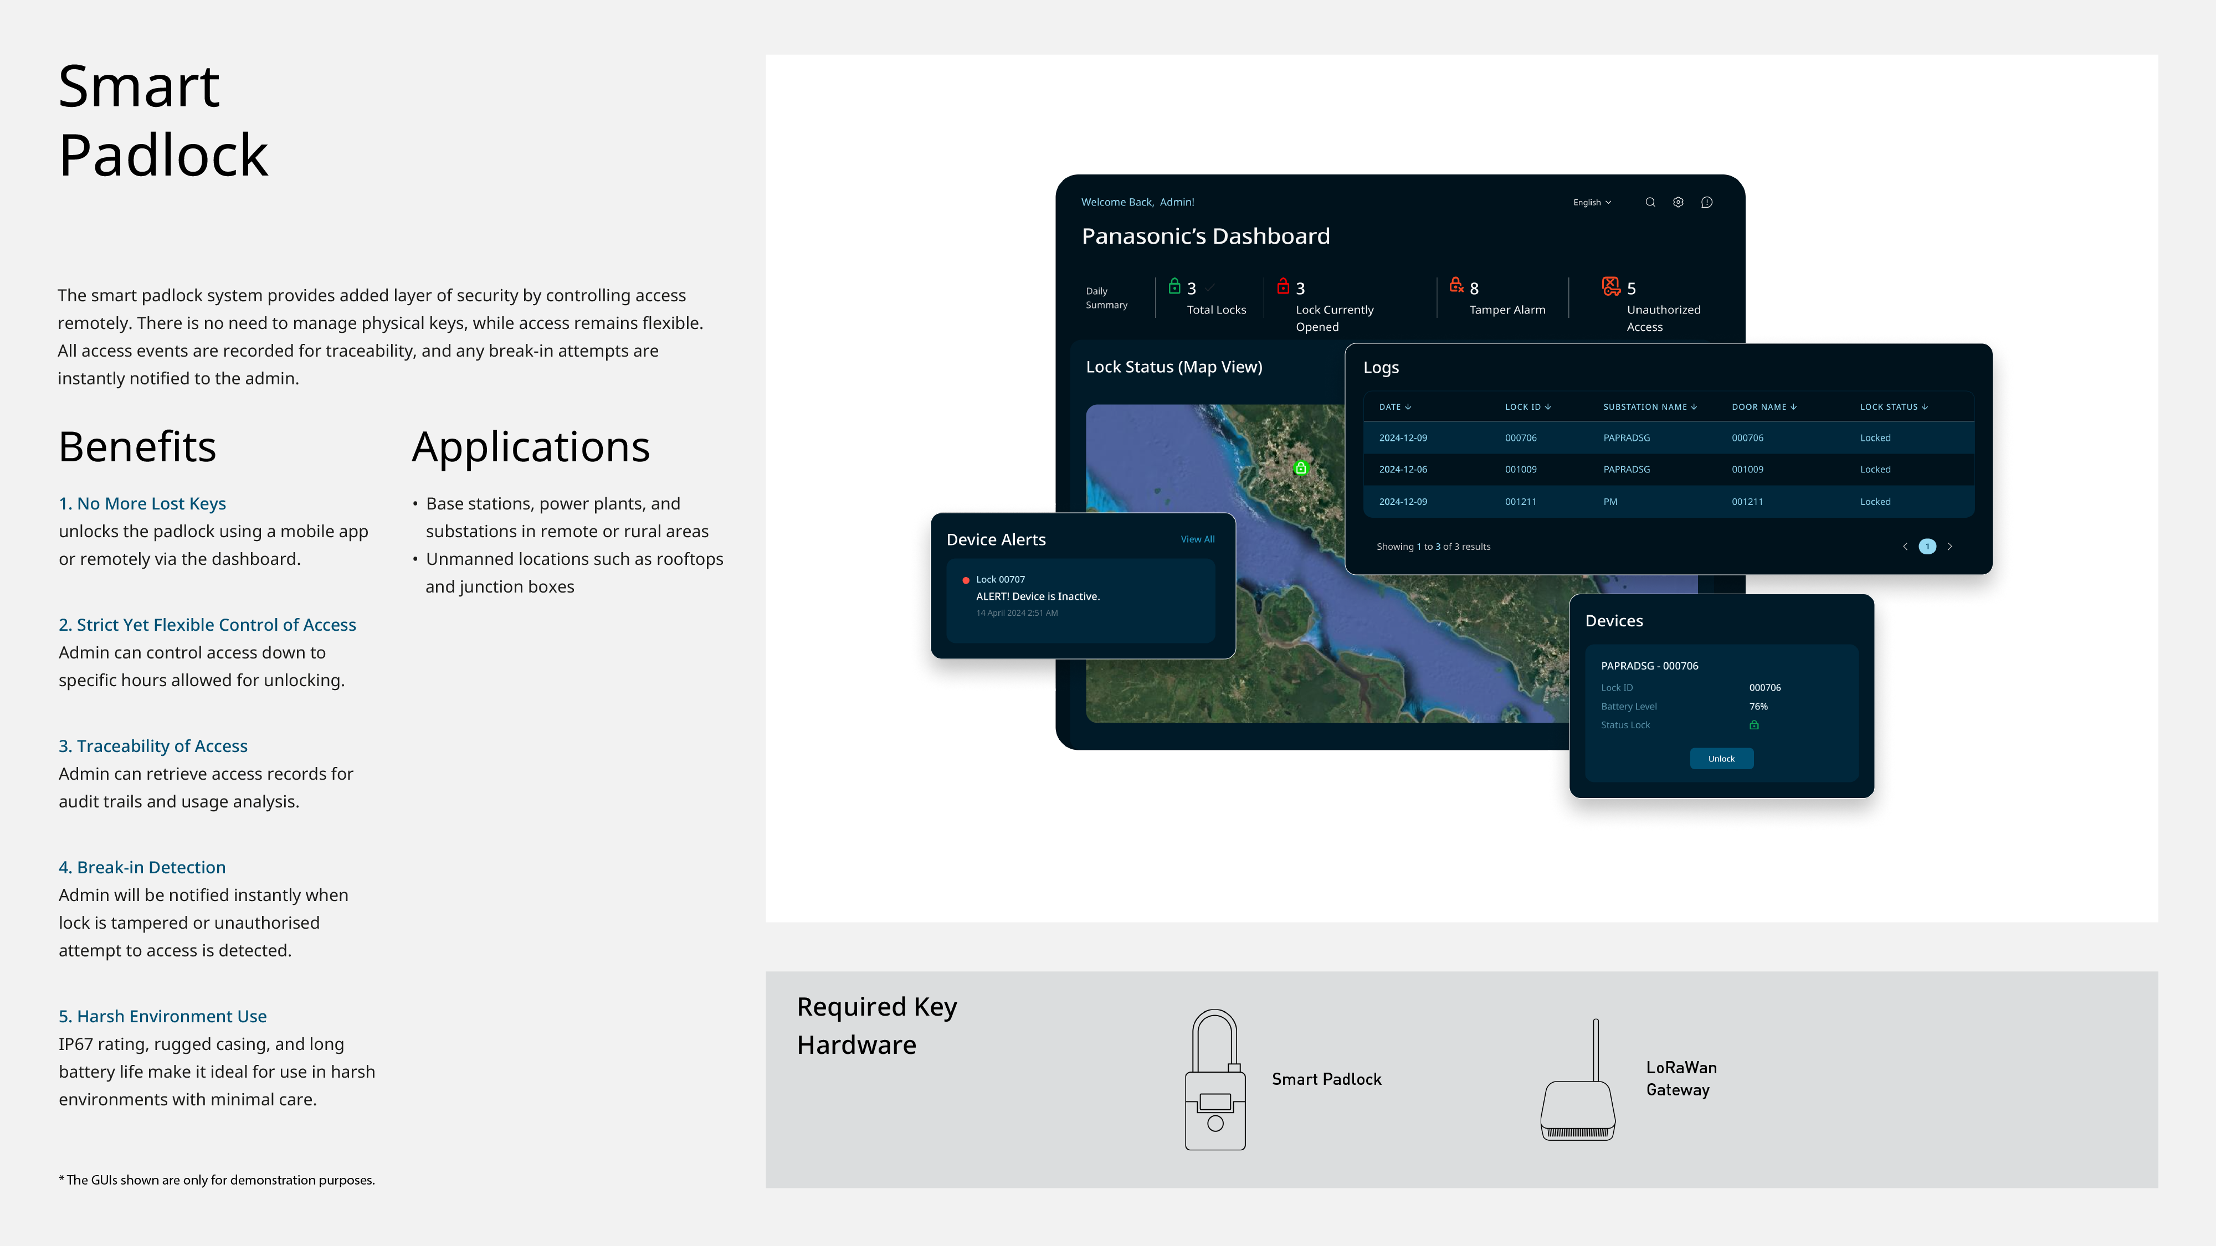Click the green Status Lock icon in Devices
The width and height of the screenshot is (2216, 1246).
(1754, 725)
